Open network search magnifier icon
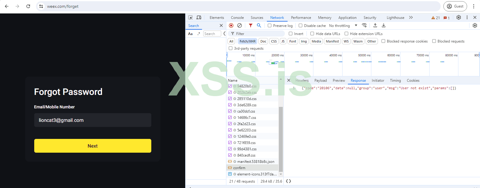 pos(259,25)
